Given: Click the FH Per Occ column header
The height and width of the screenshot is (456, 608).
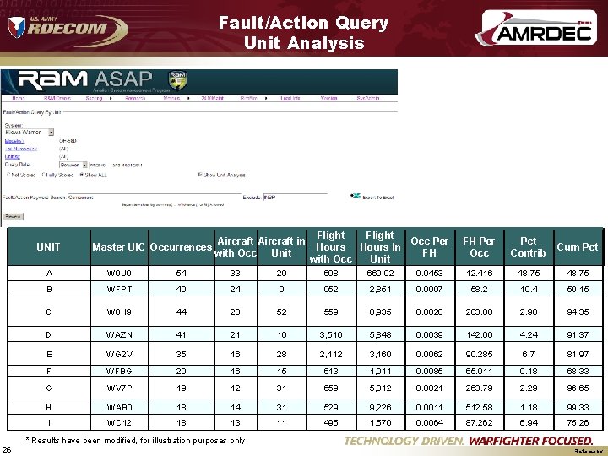Looking at the screenshot, I should (x=480, y=247).
